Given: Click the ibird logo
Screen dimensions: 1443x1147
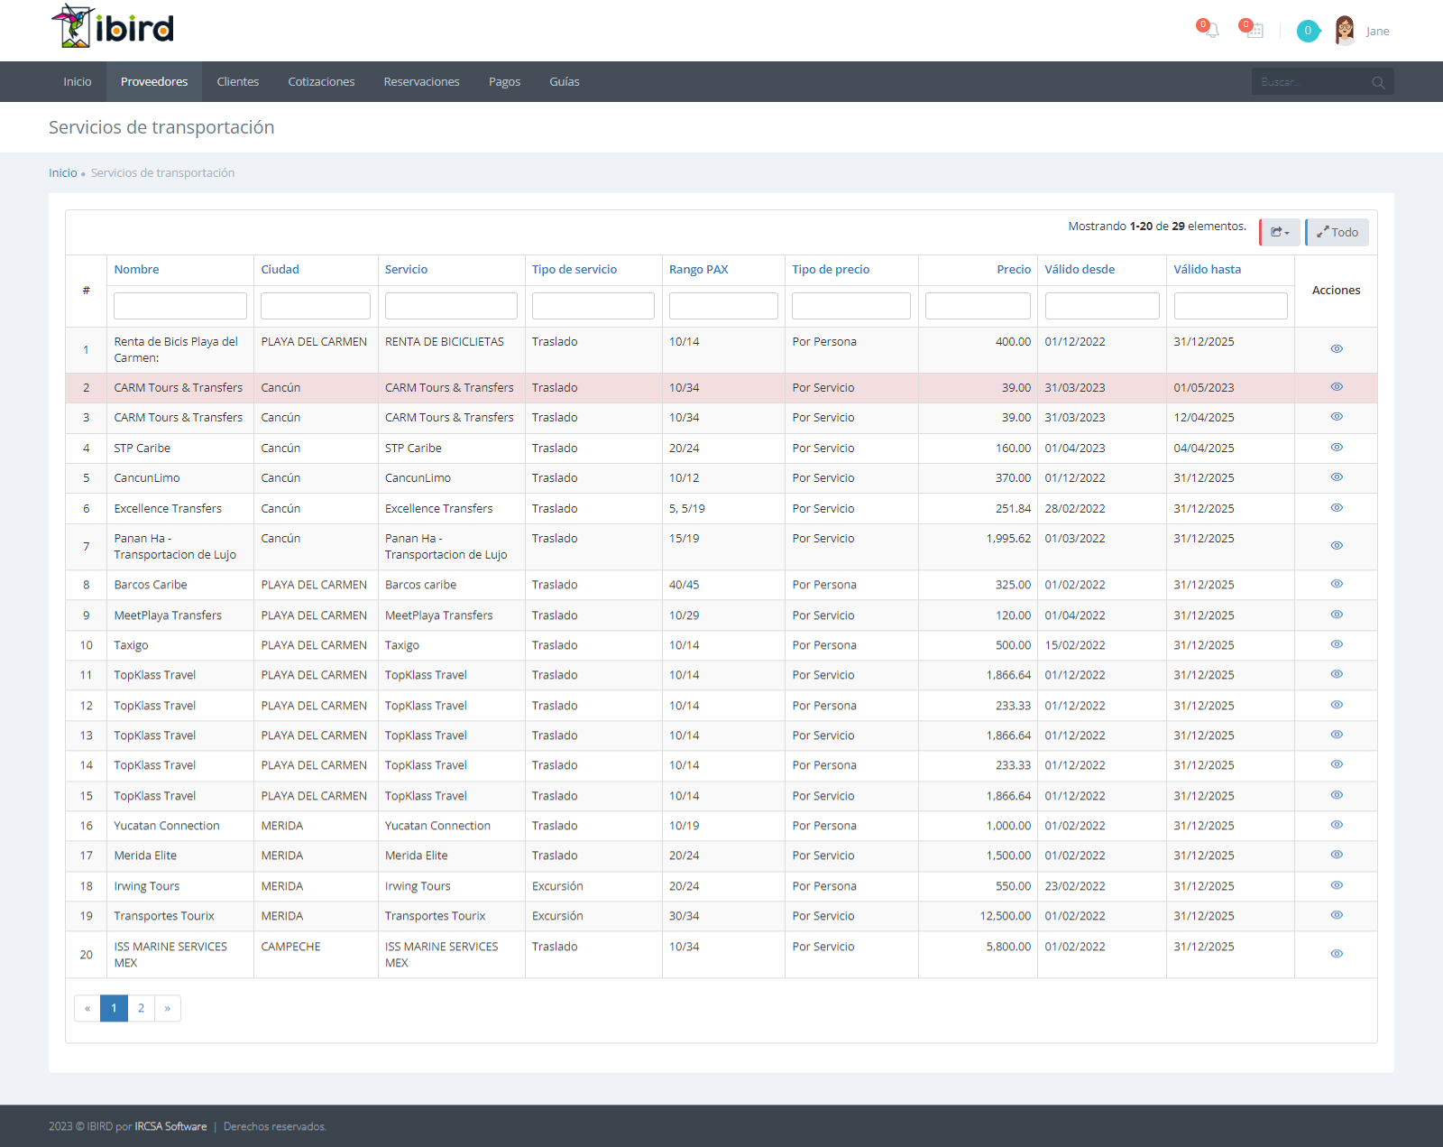Looking at the screenshot, I should tap(113, 26).
